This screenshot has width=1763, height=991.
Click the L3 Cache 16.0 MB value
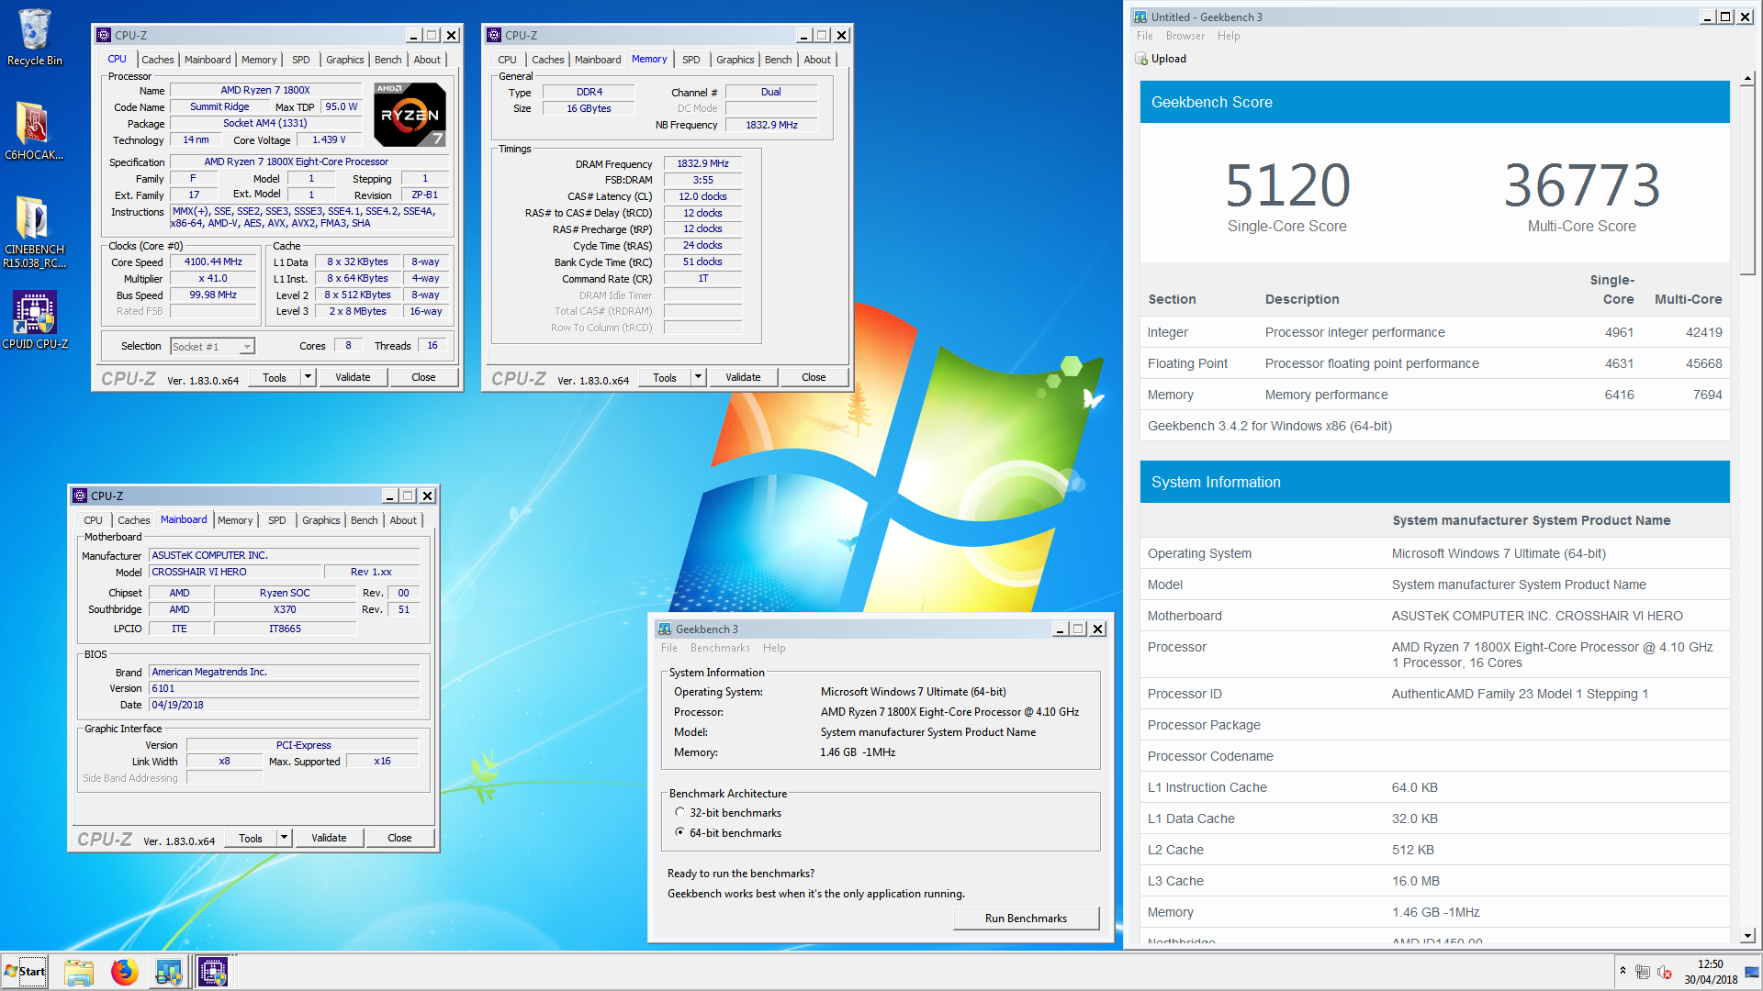tap(1415, 881)
